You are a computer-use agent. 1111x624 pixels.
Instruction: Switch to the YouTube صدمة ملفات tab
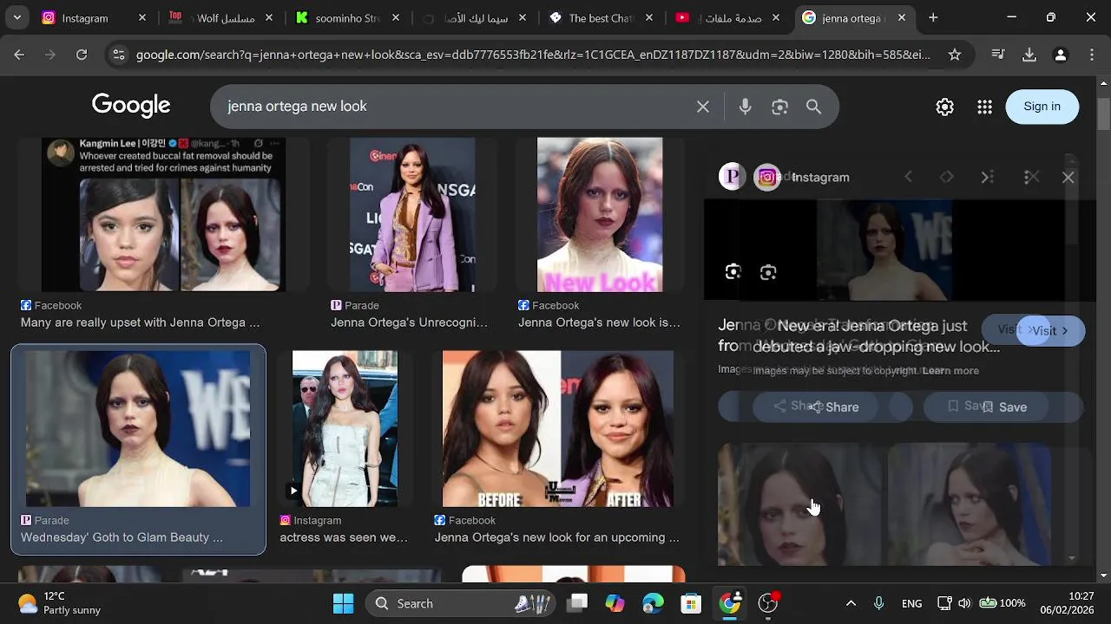726,17
